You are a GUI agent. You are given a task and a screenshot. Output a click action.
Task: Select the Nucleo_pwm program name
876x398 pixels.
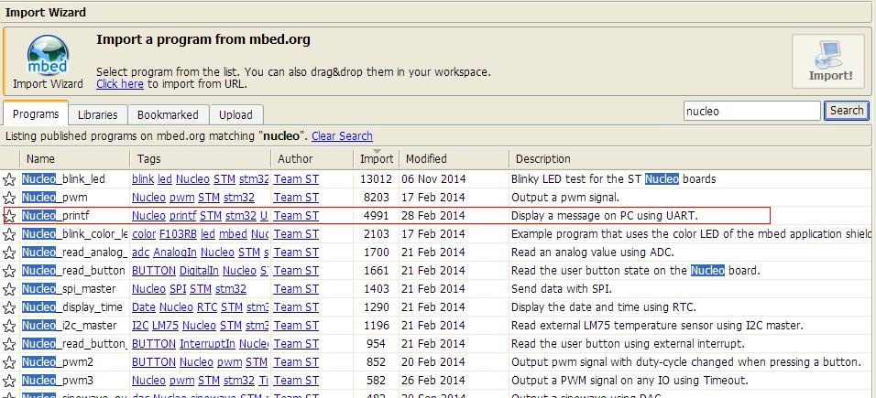[55, 198]
